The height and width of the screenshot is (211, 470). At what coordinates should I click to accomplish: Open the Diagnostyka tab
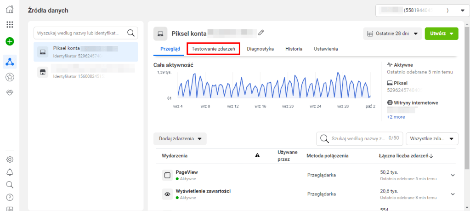pyautogui.click(x=260, y=48)
